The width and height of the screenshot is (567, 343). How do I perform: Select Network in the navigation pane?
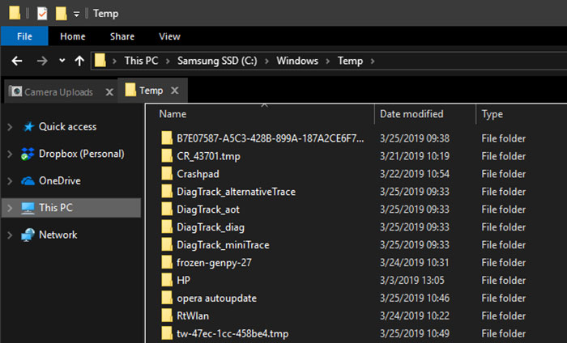pyautogui.click(x=58, y=235)
